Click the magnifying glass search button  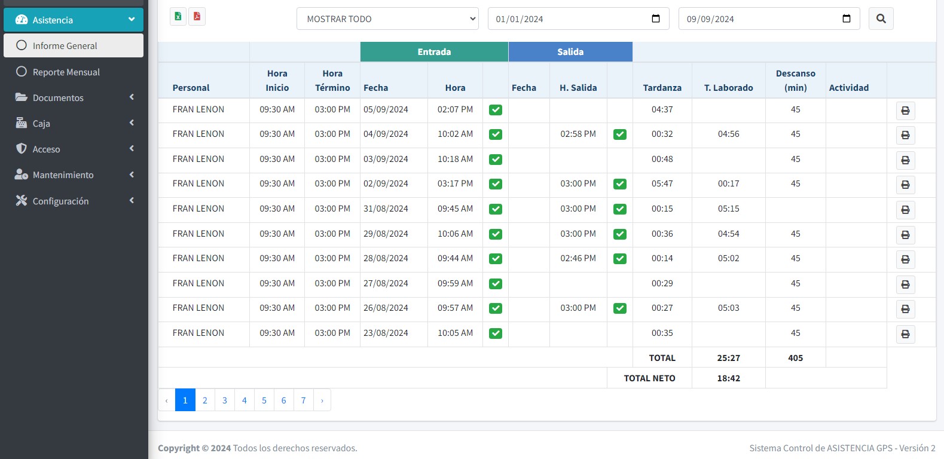tap(881, 19)
